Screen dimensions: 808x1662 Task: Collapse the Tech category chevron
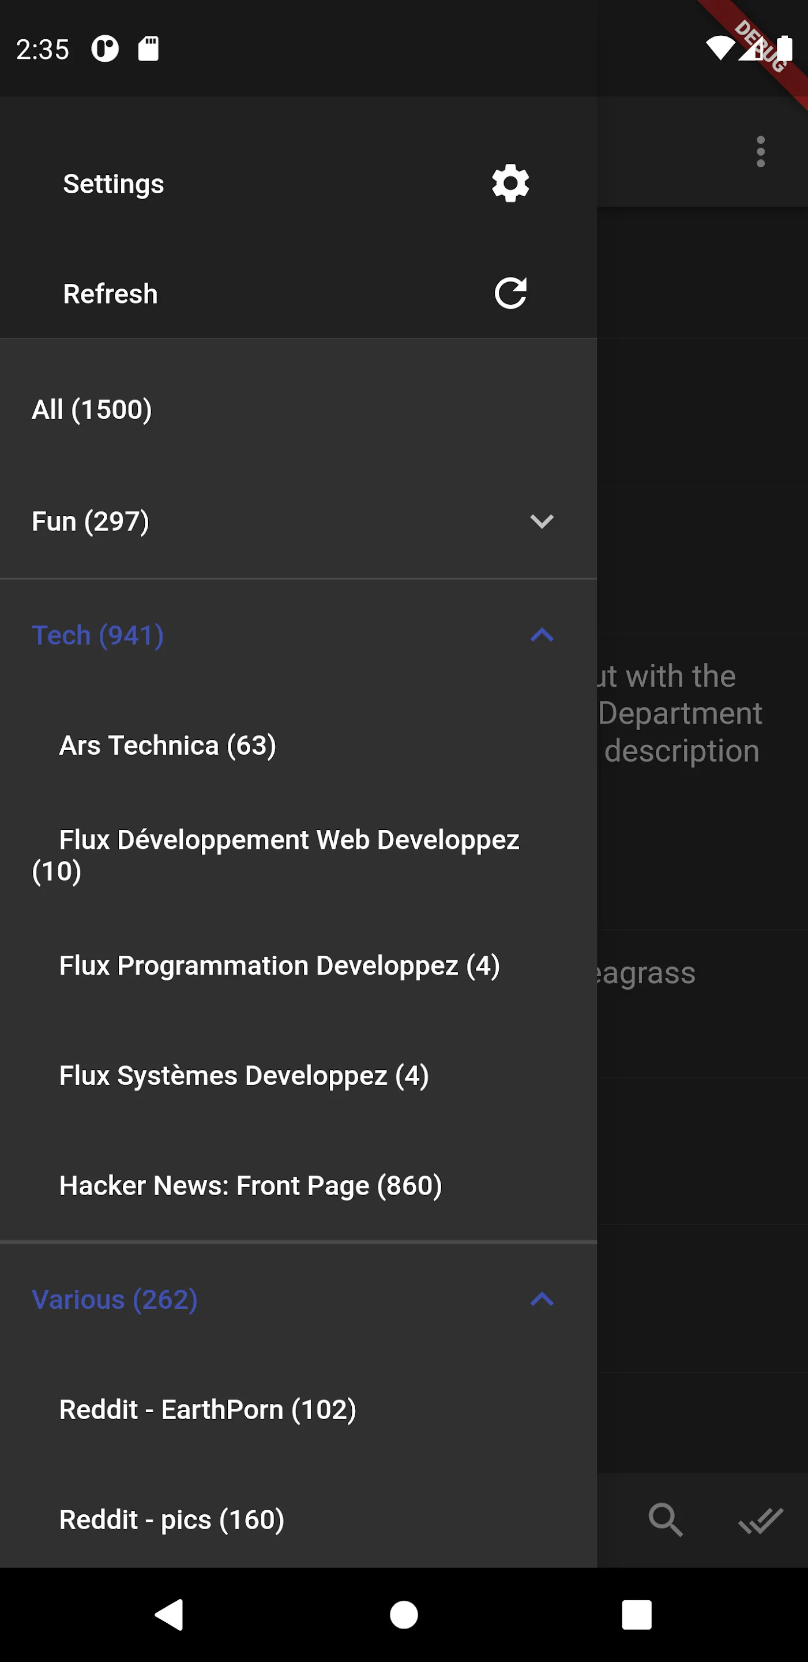(x=542, y=635)
